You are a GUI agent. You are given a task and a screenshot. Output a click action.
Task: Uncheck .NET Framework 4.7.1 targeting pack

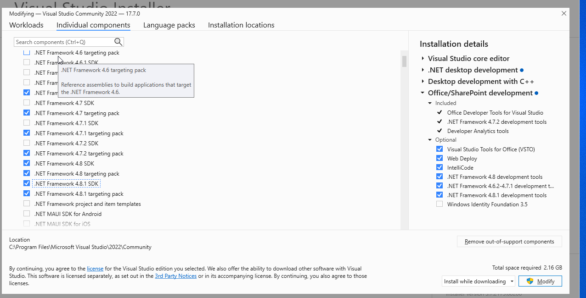27,133
